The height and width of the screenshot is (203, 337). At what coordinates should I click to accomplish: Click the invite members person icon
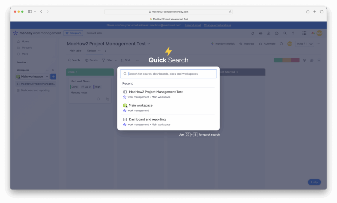(269, 33)
